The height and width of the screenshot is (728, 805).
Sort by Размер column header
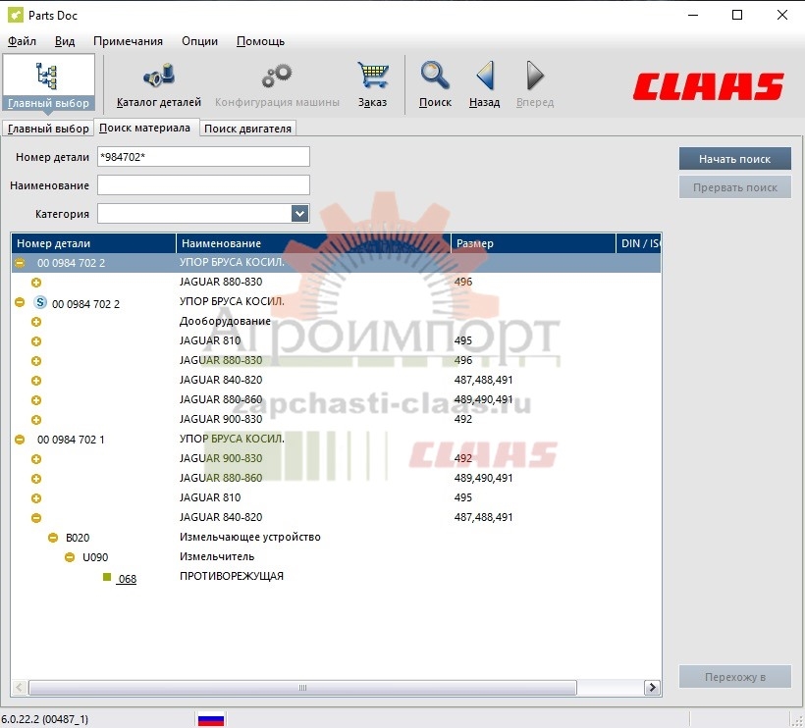(533, 243)
